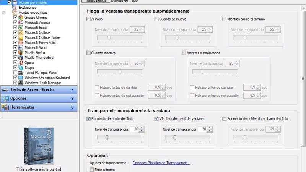Select Mozilla Thunderbird in the tree

pyautogui.click(x=39, y=58)
